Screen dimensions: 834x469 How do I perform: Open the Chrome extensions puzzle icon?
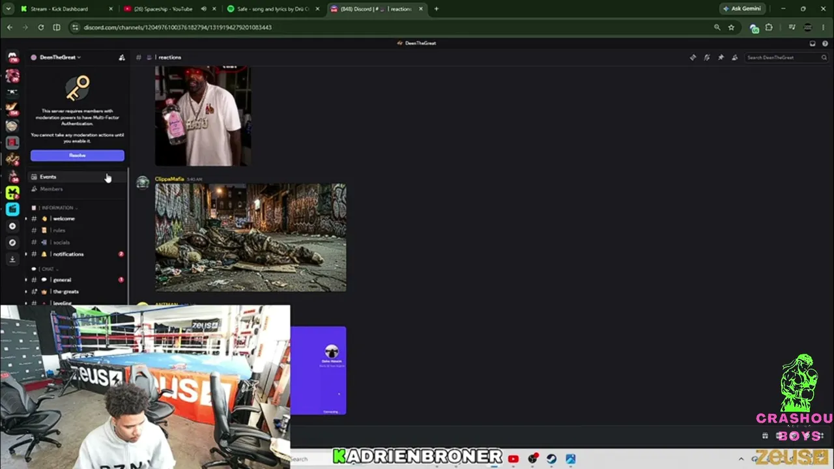point(769,27)
